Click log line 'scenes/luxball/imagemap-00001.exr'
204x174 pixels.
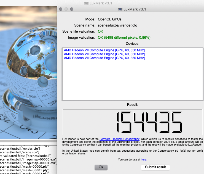tap(28, 163)
